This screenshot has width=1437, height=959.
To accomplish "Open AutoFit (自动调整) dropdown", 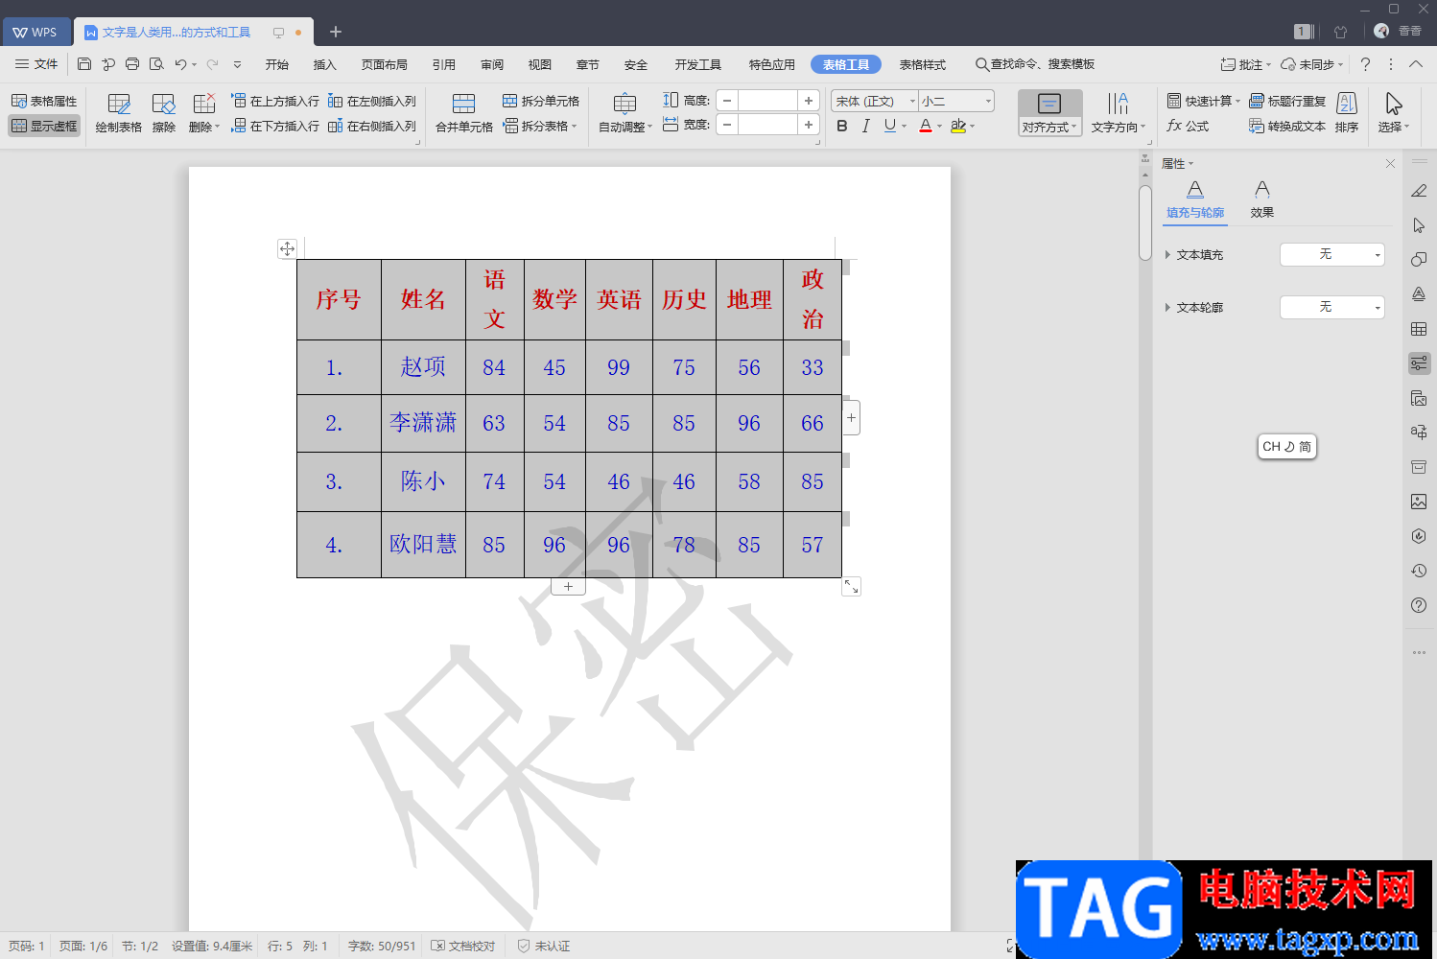I will (x=625, y=113).
